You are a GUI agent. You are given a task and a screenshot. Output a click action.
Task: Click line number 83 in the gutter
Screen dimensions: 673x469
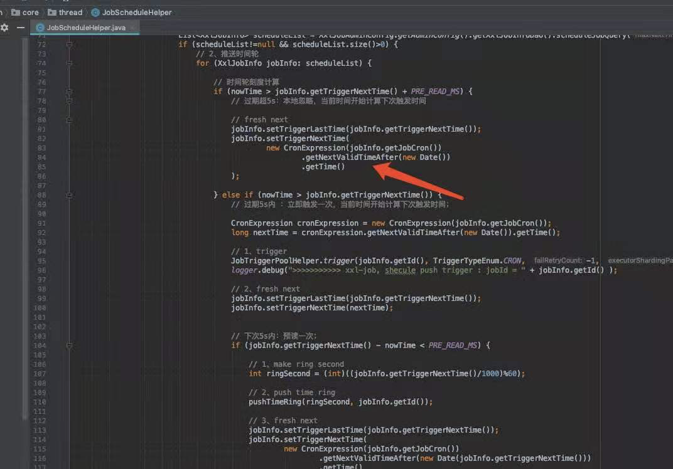(41, 148)
